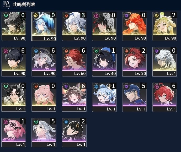
Task: Choose the brown-haired girl with animal ears
Action: point(74,97)
